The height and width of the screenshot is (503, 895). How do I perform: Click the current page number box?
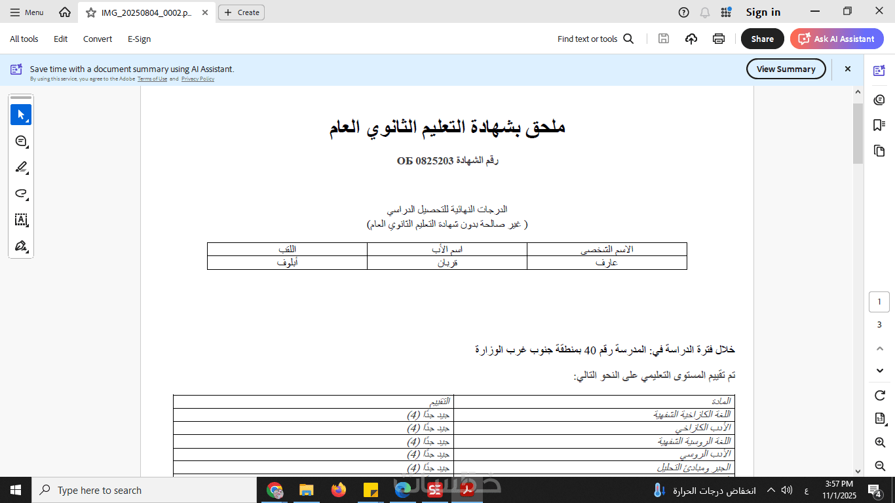pyautogui.click(x=879, y=302)
